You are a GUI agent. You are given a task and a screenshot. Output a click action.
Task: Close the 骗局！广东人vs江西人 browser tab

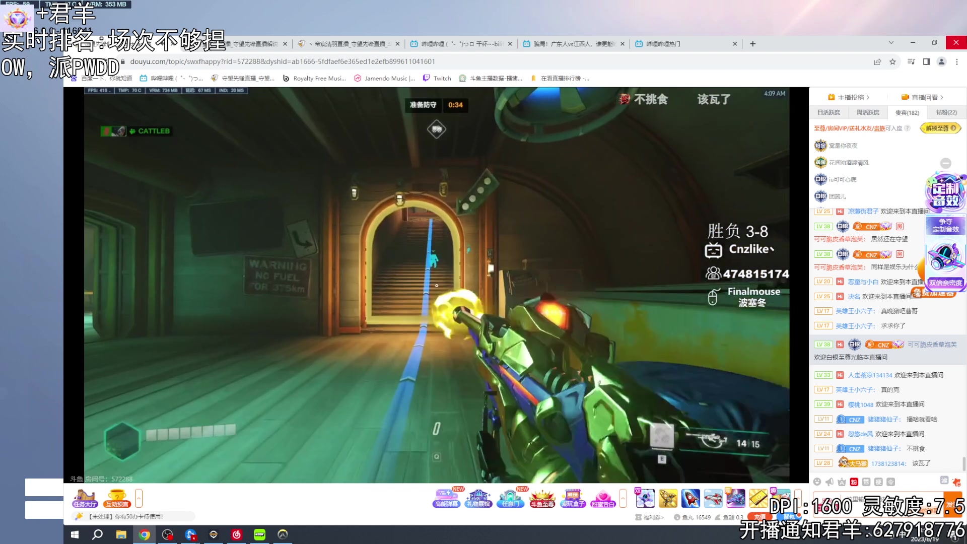[x=623, y=44]
